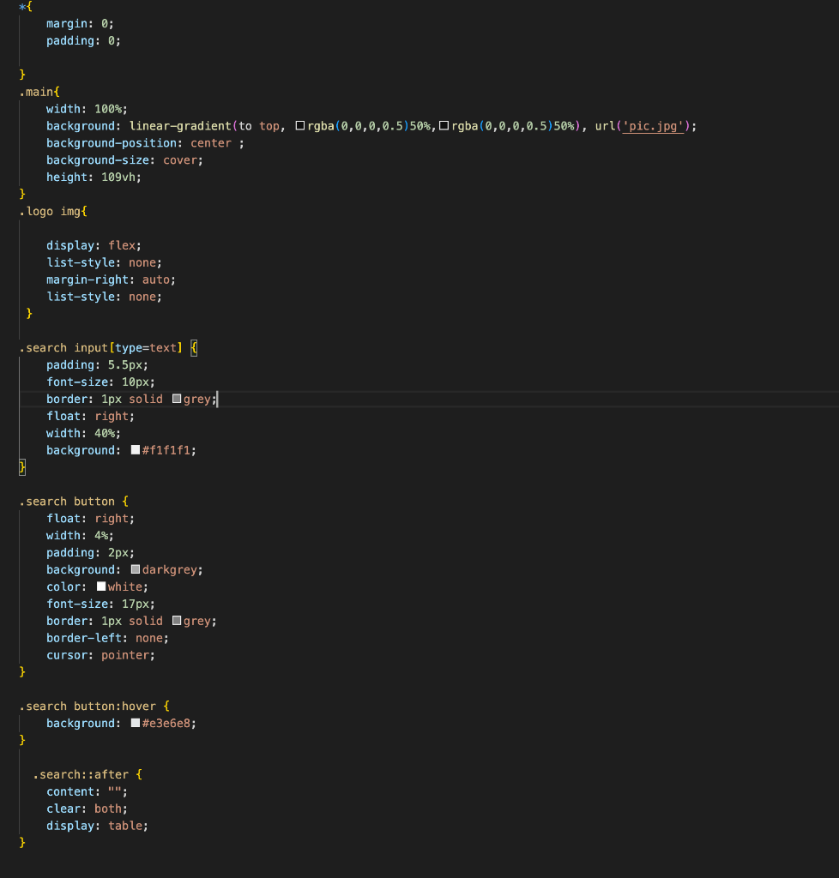Screen dimensions: 839x878
Task: Click the closing brace after background #f1f1f1
Action: tap(21, 467)
